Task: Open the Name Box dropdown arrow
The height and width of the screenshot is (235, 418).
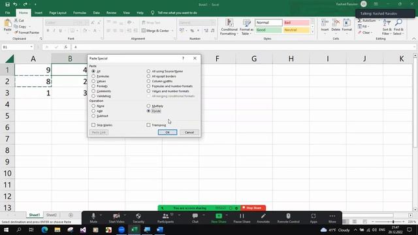Action: click(31, 47)
